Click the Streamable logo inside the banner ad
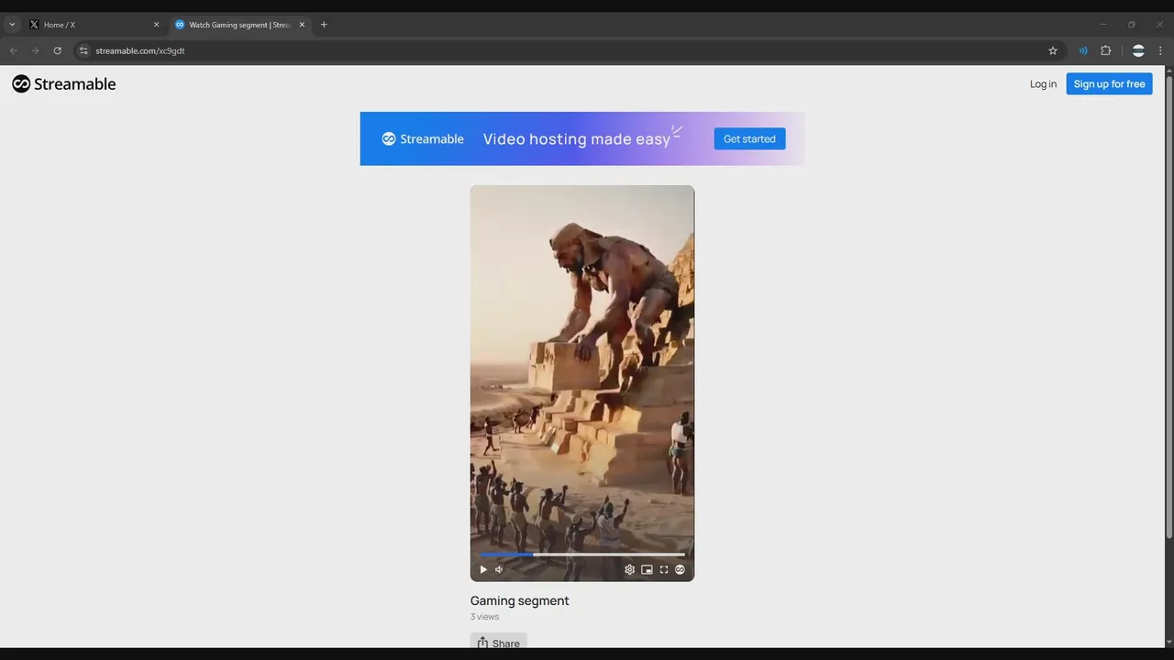The height and width of the screenshot is (660, 1174). coord(423,138)
